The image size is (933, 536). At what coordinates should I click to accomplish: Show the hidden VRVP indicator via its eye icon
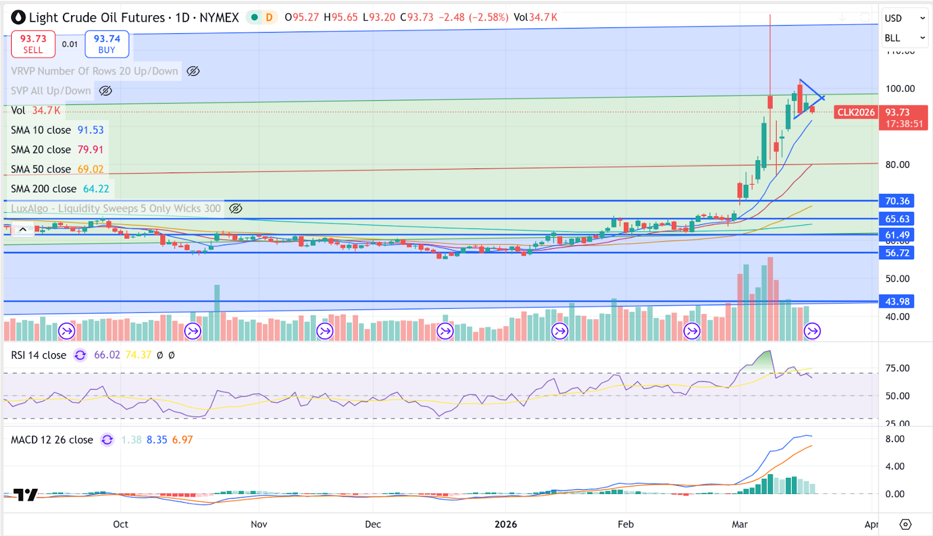193,71
